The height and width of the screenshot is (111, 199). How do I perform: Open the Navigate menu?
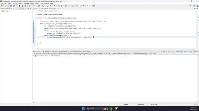[x=26, y=3]
